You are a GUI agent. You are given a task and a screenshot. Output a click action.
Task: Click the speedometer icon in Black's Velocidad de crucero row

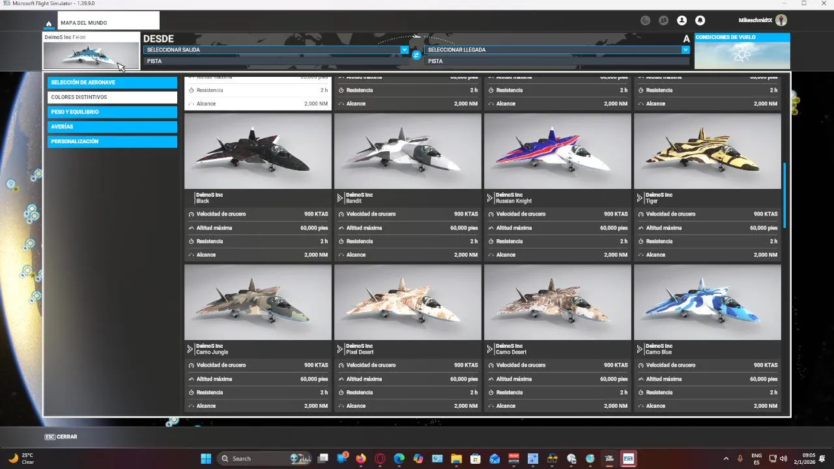coord(192,214)
